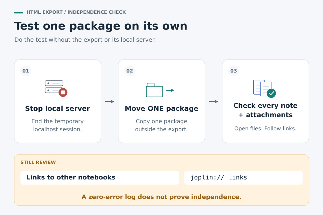Click the STILL REVIEW label

pos(38,163)
